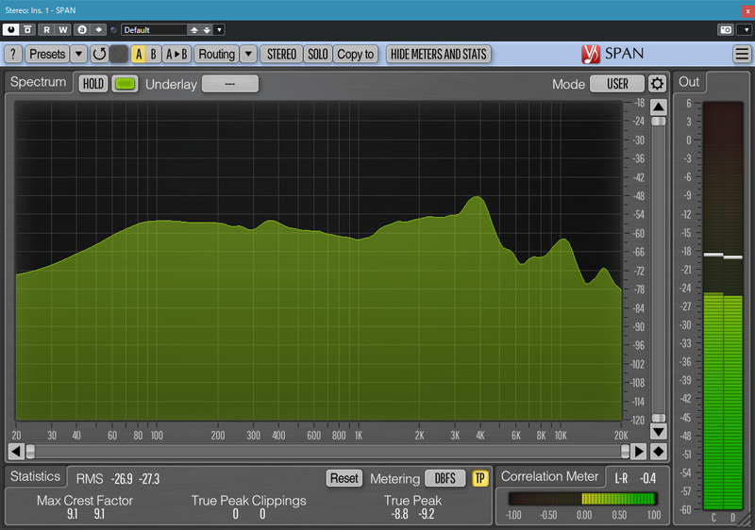Toggle SOLO for the channel group
This screenshot has width=755, height=530.
click(x=318, y=54)
